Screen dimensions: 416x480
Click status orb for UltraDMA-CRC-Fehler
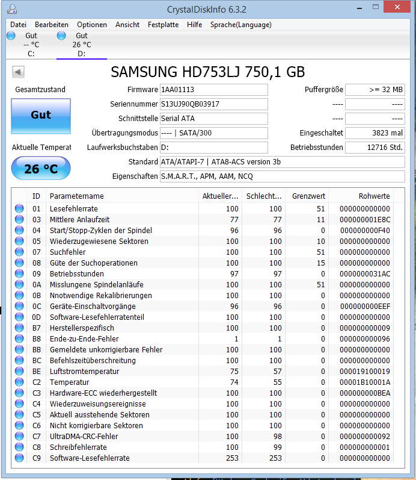coord(19,436)
